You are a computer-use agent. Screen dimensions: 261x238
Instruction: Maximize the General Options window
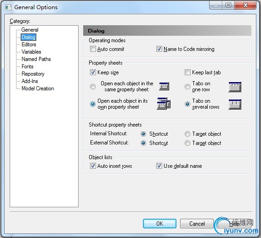click(228, 5)
